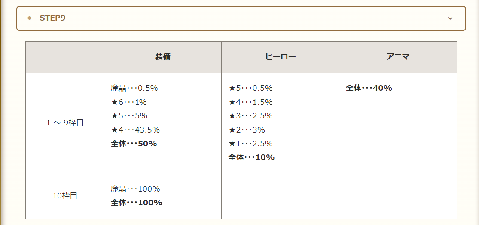Click the bold 全体 10% hero total
479x225 pixels.
(251, 157)
